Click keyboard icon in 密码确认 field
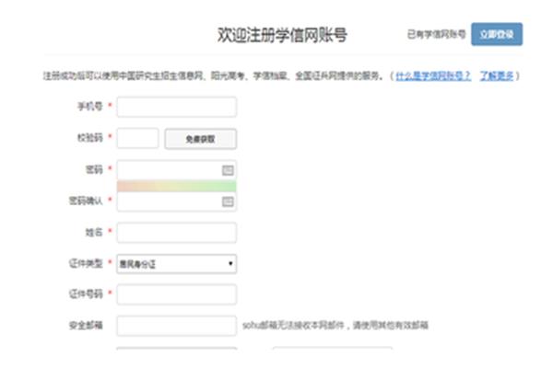The height and width of the screenshot is (368, 553). [x=228, y=201]
